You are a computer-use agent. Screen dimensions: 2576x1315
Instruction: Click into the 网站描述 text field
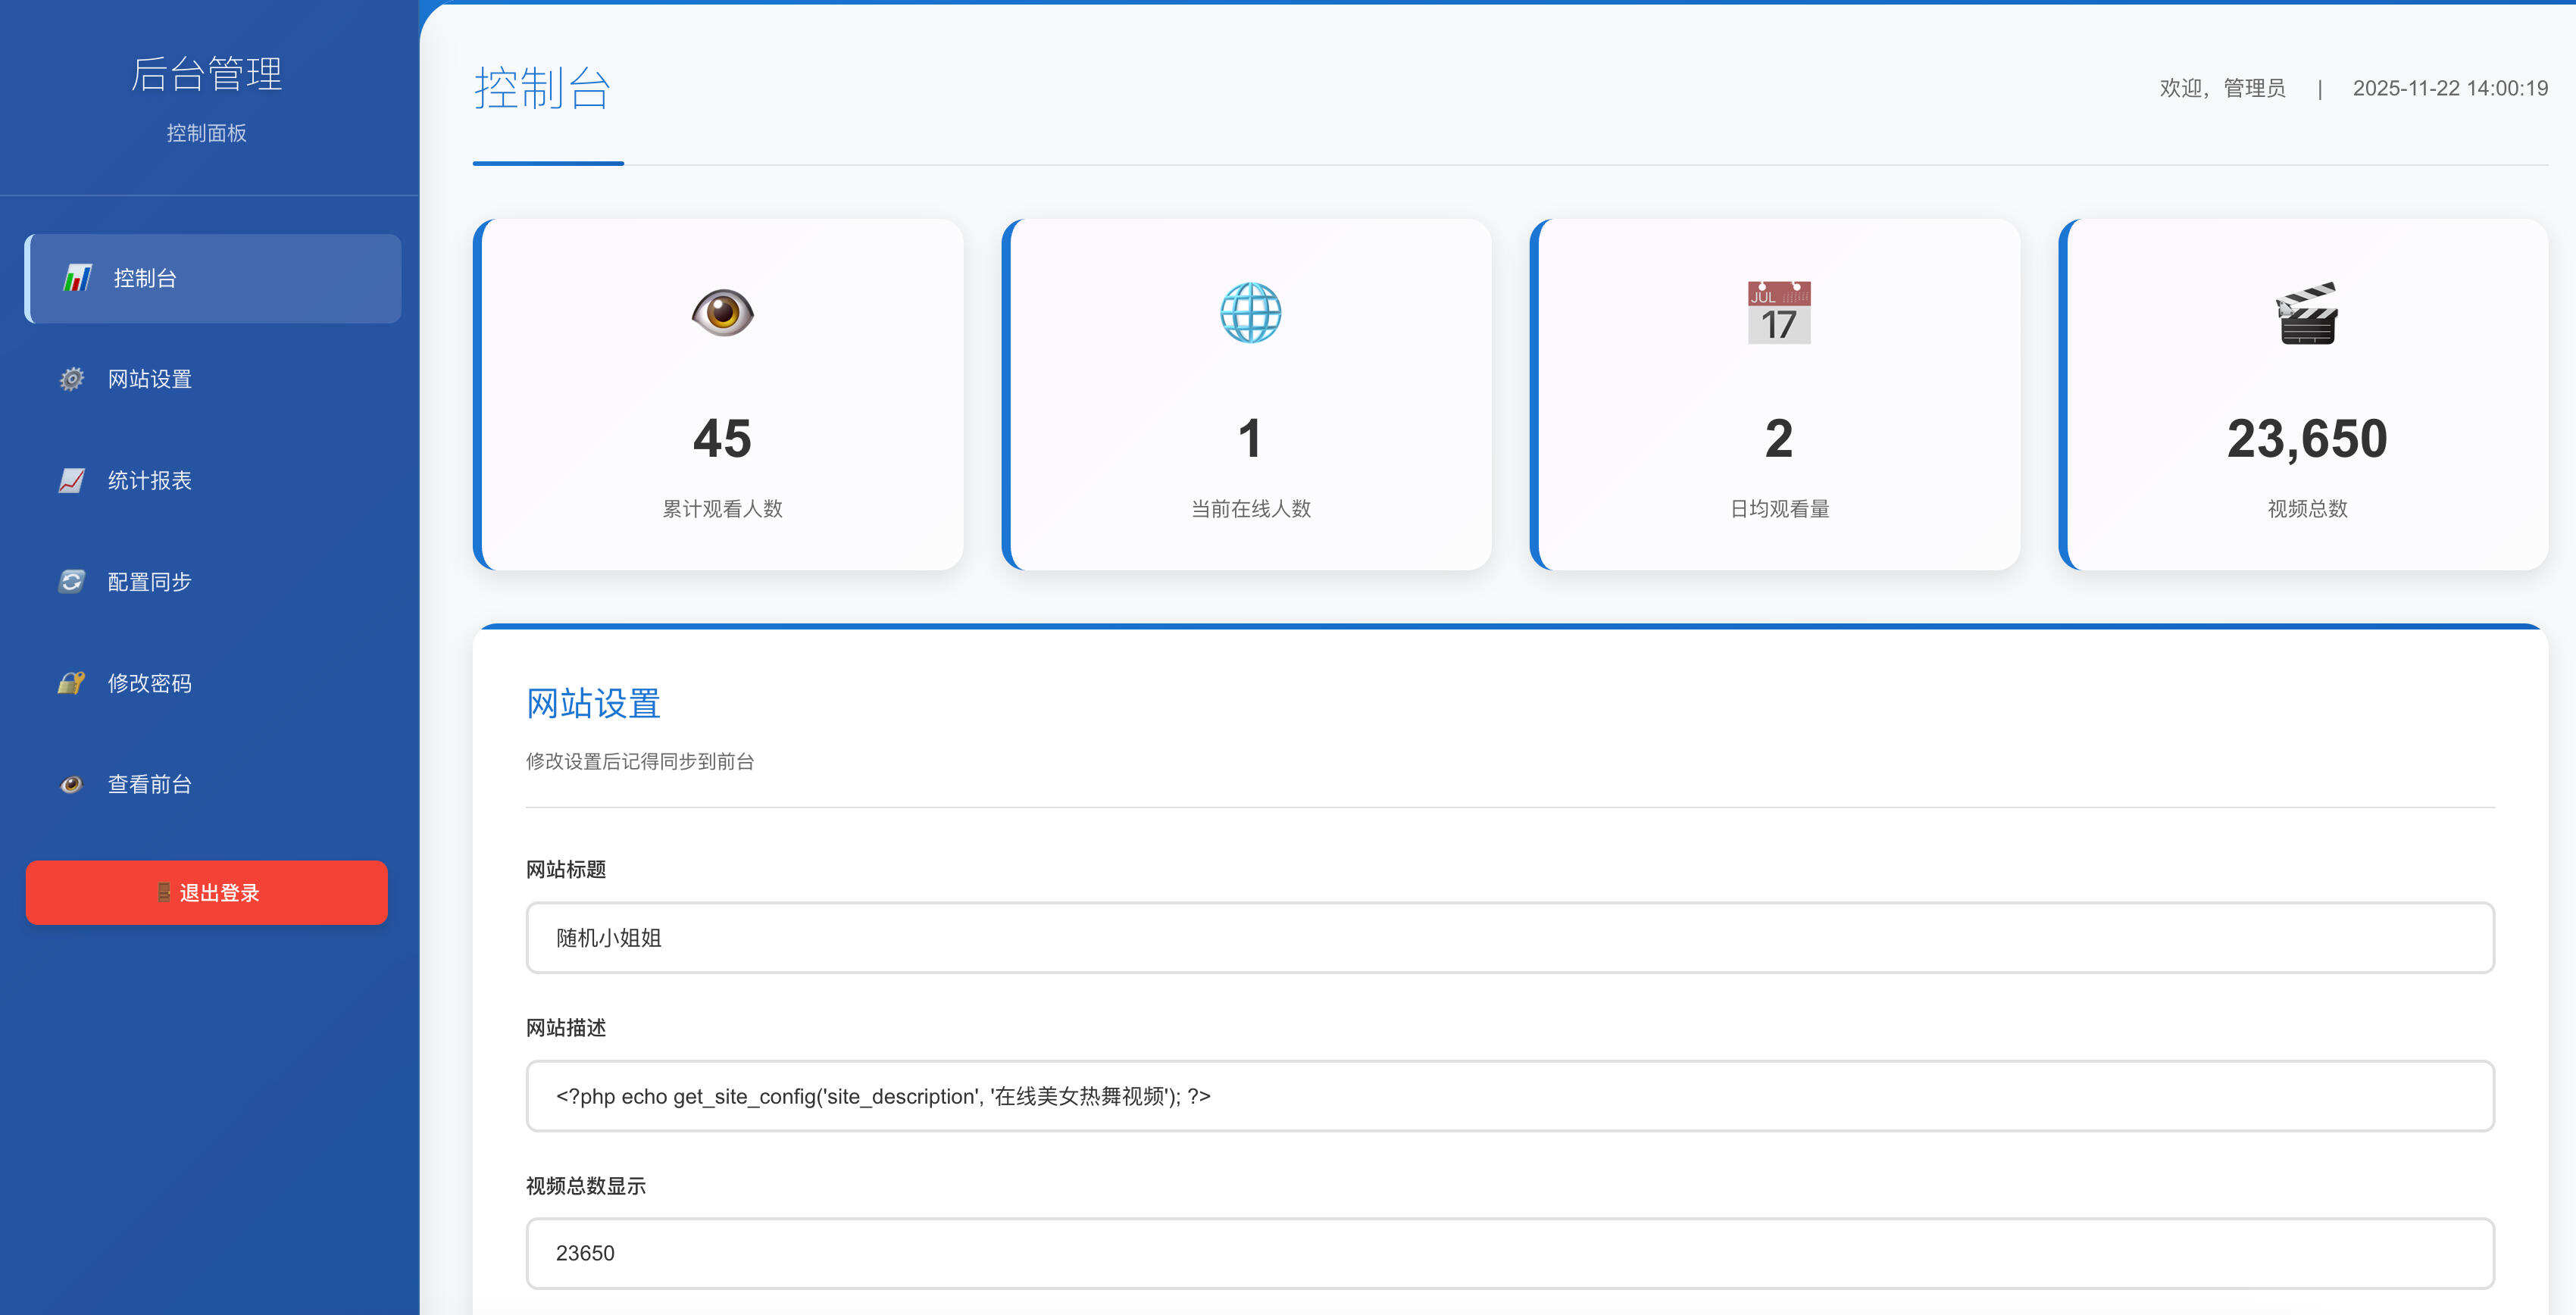(x=1509, y=1095)
